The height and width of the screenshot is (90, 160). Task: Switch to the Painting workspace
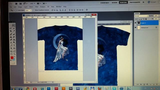[123, 2]
